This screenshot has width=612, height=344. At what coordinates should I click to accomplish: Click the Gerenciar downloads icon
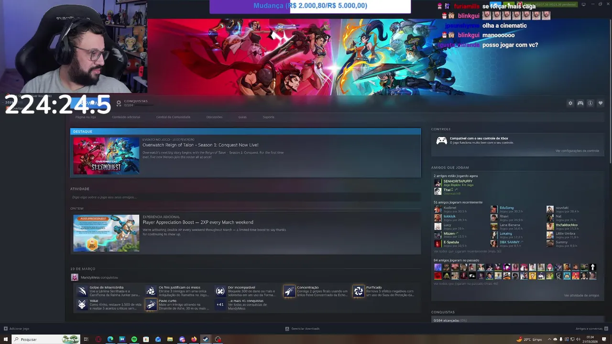click(287, 329)
